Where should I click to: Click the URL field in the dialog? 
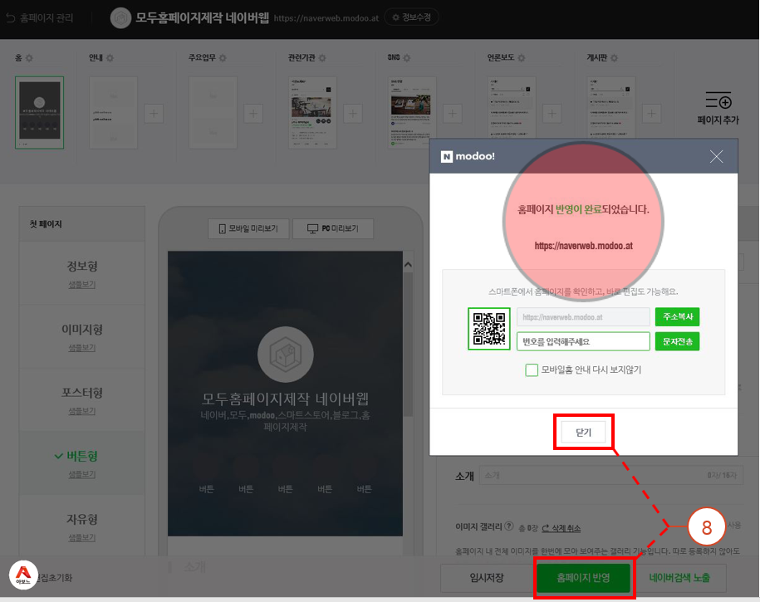[x=583, y=317]
